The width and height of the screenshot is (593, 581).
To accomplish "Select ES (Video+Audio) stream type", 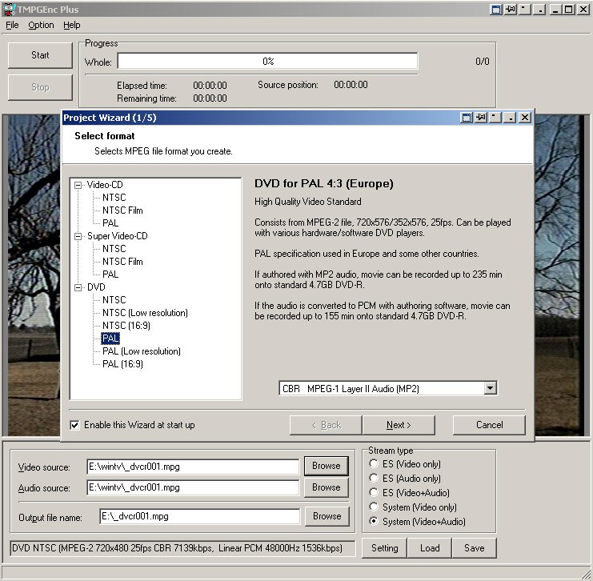I will 374,492.
